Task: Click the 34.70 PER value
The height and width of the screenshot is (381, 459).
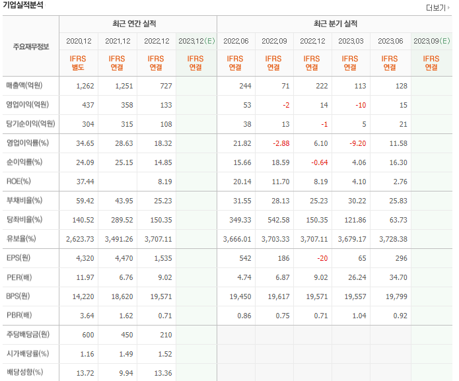Action: point(398,277)
